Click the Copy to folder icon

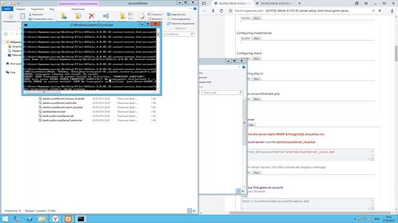coord(78,16)
